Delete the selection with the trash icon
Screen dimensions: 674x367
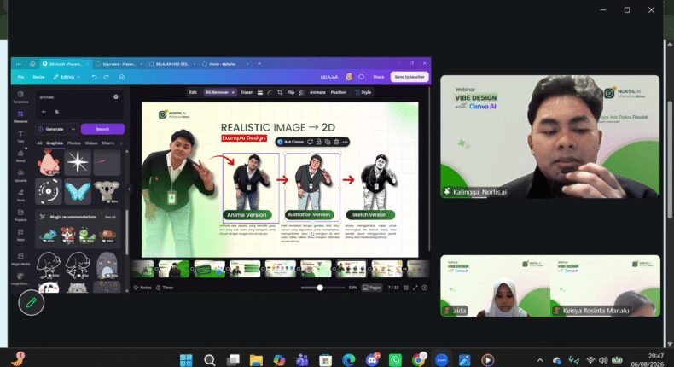tap(336, 142)
